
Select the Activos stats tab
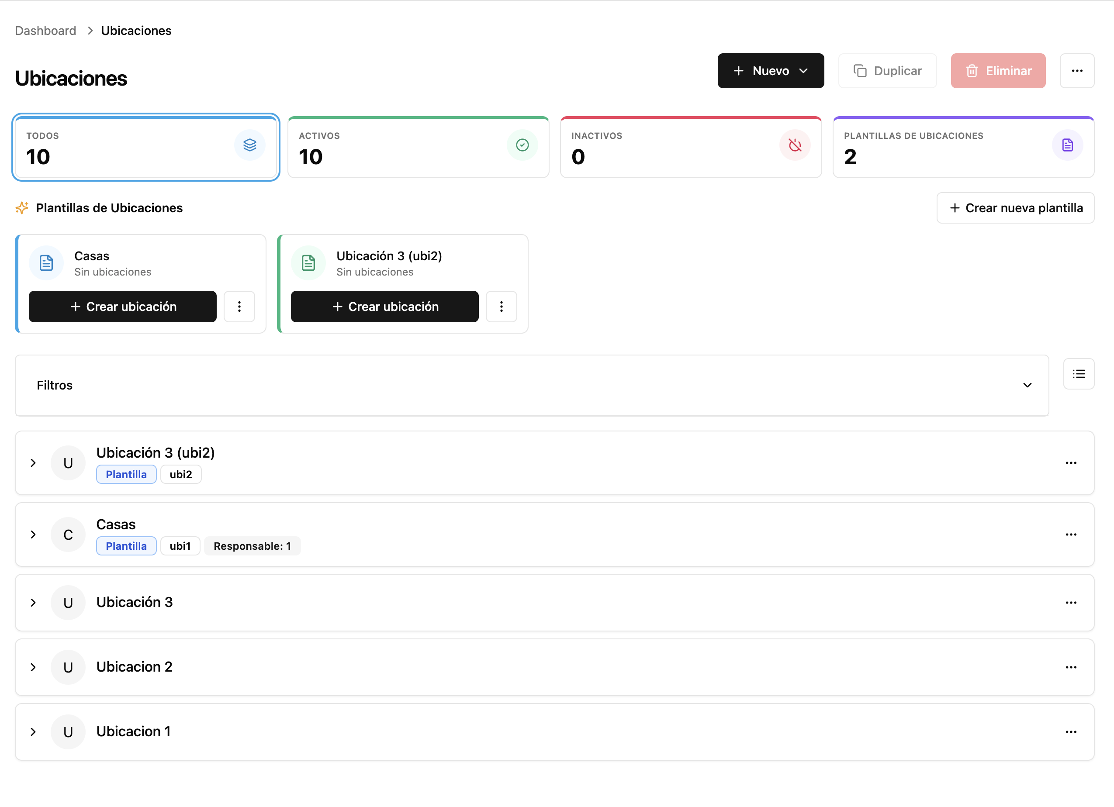[x=419, y=147]
